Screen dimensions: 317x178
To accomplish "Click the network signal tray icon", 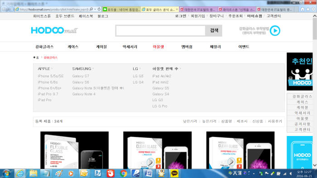I will point(285,173).
